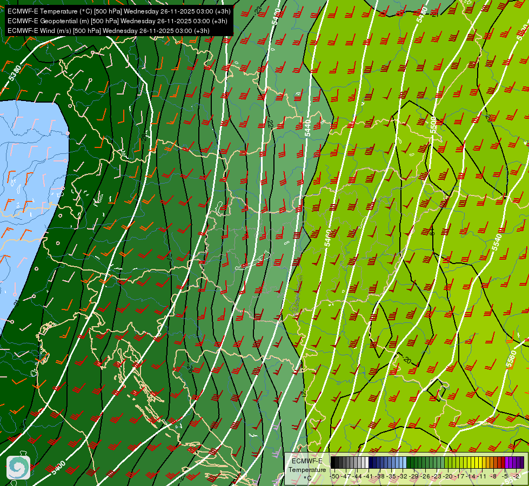
Task: Click the -35 value on temperature legend
Action: pos(391,476)
